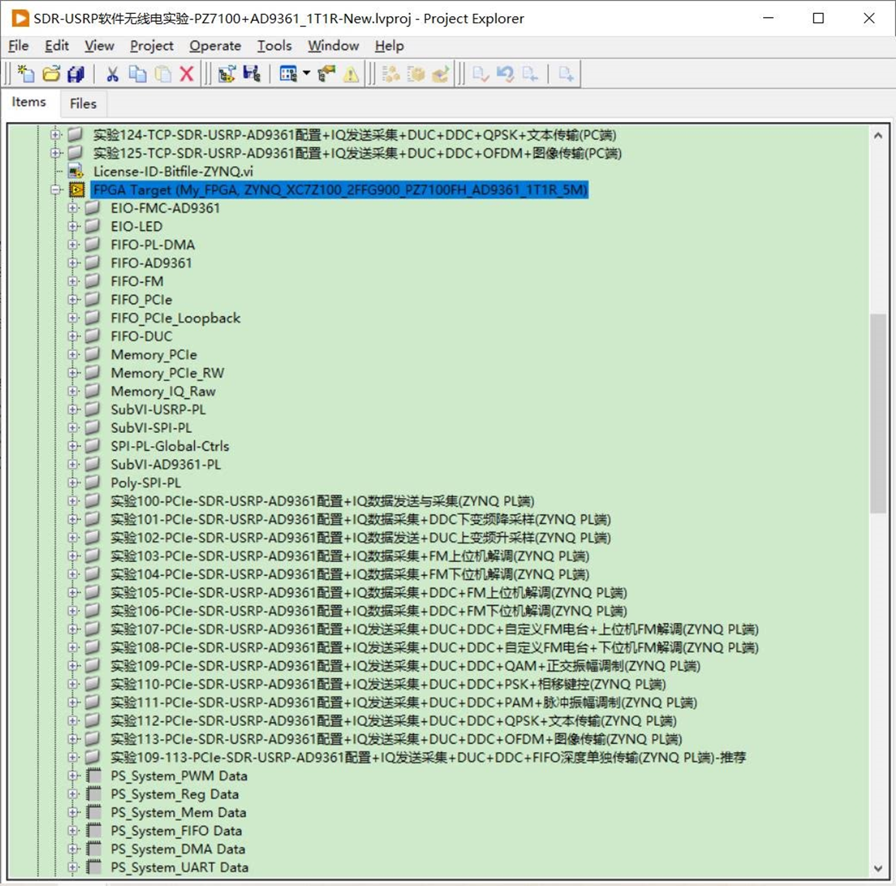Select the SPI-PL-Global-Ctrls folder row
896x886 pixels.
coord(170,446)
